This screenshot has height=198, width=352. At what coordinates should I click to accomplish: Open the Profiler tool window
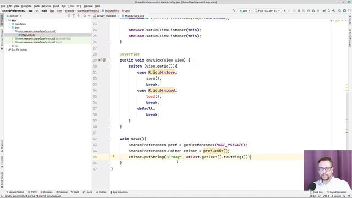point(101,192)
